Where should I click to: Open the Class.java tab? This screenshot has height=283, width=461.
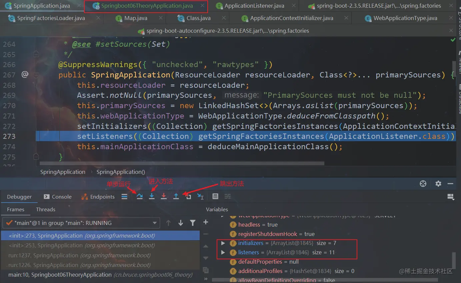[198, 18]
